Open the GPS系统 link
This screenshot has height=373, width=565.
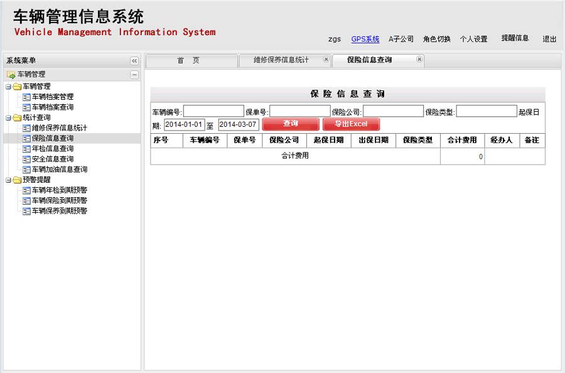tap(365, 39)
